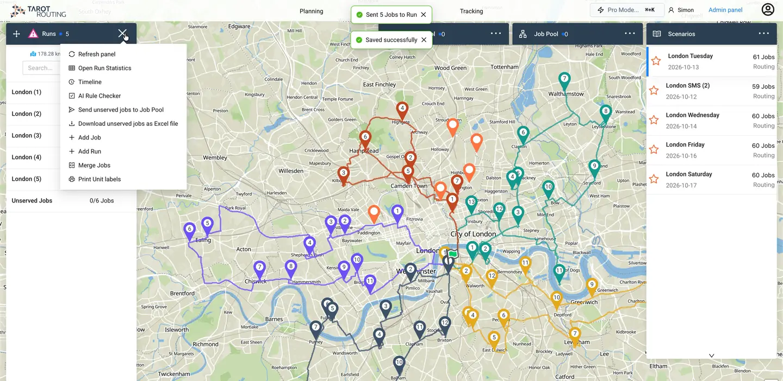Screen dimensions: 783x381
Task: Switch to the Planning tab
Action: (x=312, y=11)
